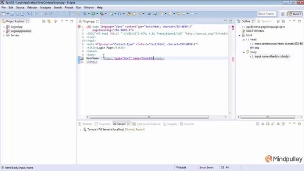Start the server using the Servers panel icon

(x=268, y=124)
